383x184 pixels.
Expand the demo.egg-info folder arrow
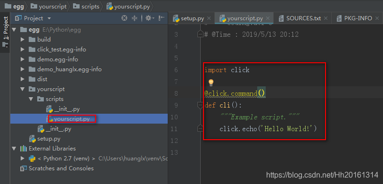pos(23,59)
